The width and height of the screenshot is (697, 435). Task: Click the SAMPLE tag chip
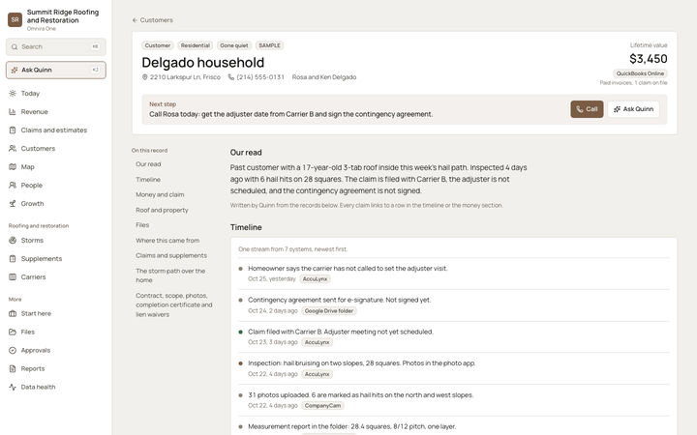point(269,45)
